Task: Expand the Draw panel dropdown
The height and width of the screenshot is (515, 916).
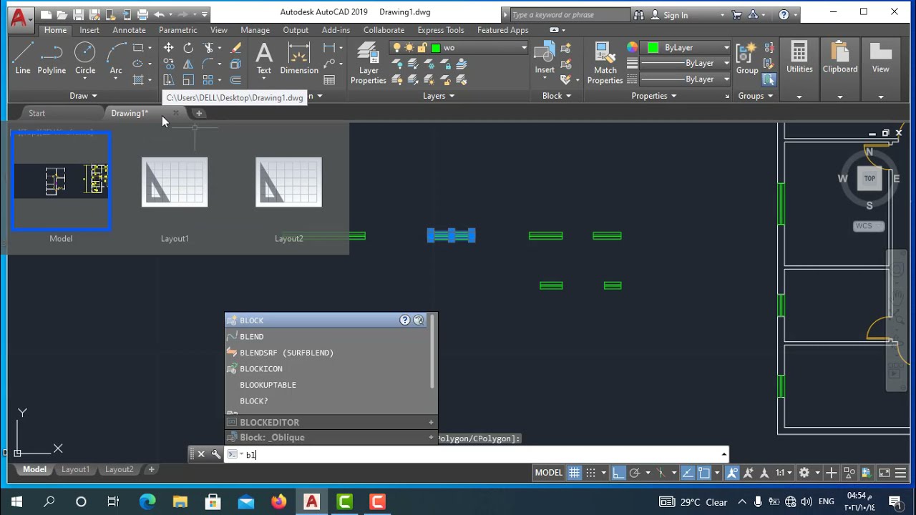Action: tap(83, 96)
